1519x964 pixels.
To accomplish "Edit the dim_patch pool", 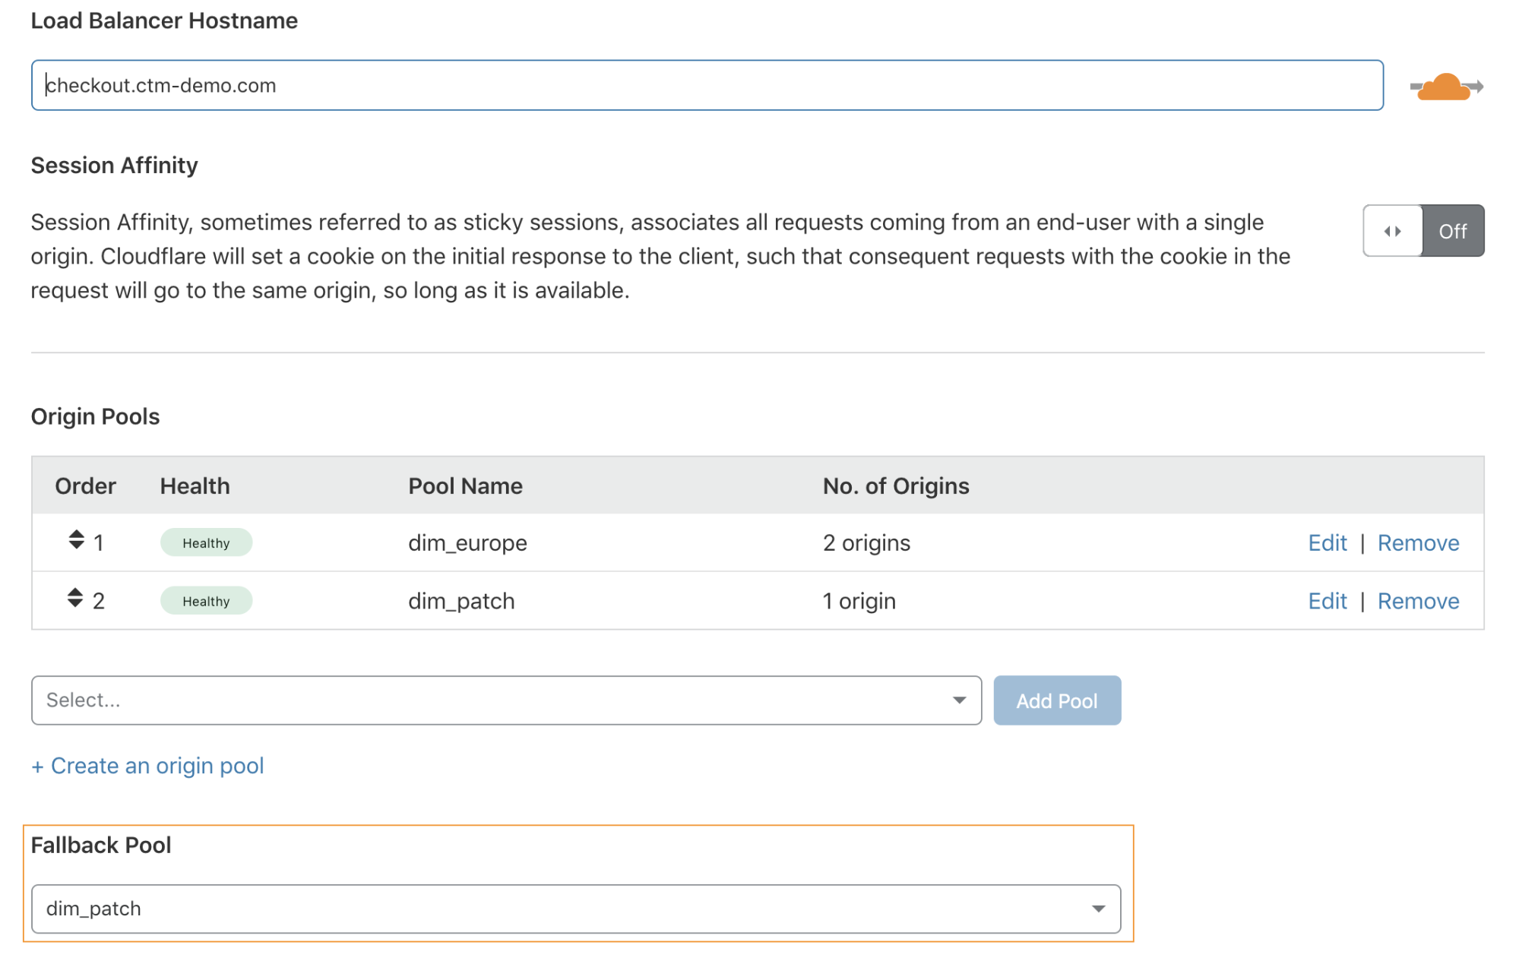I will [1327, 601].
